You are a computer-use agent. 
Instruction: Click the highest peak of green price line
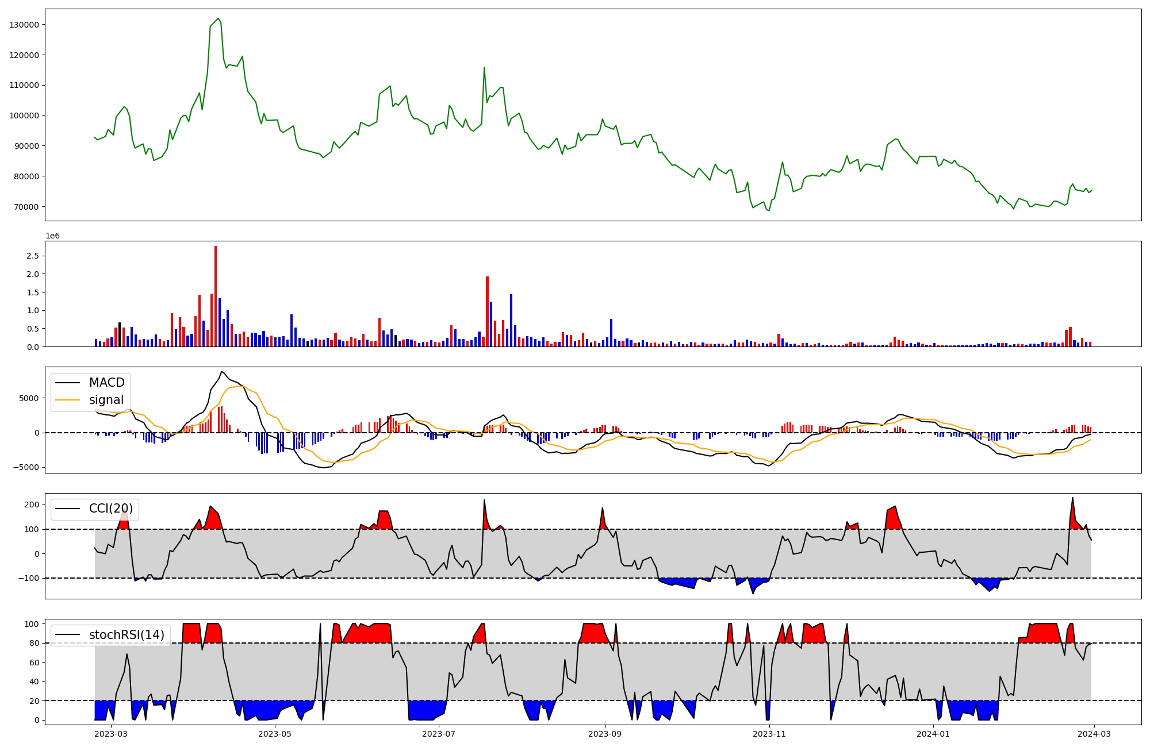point(218,18)
